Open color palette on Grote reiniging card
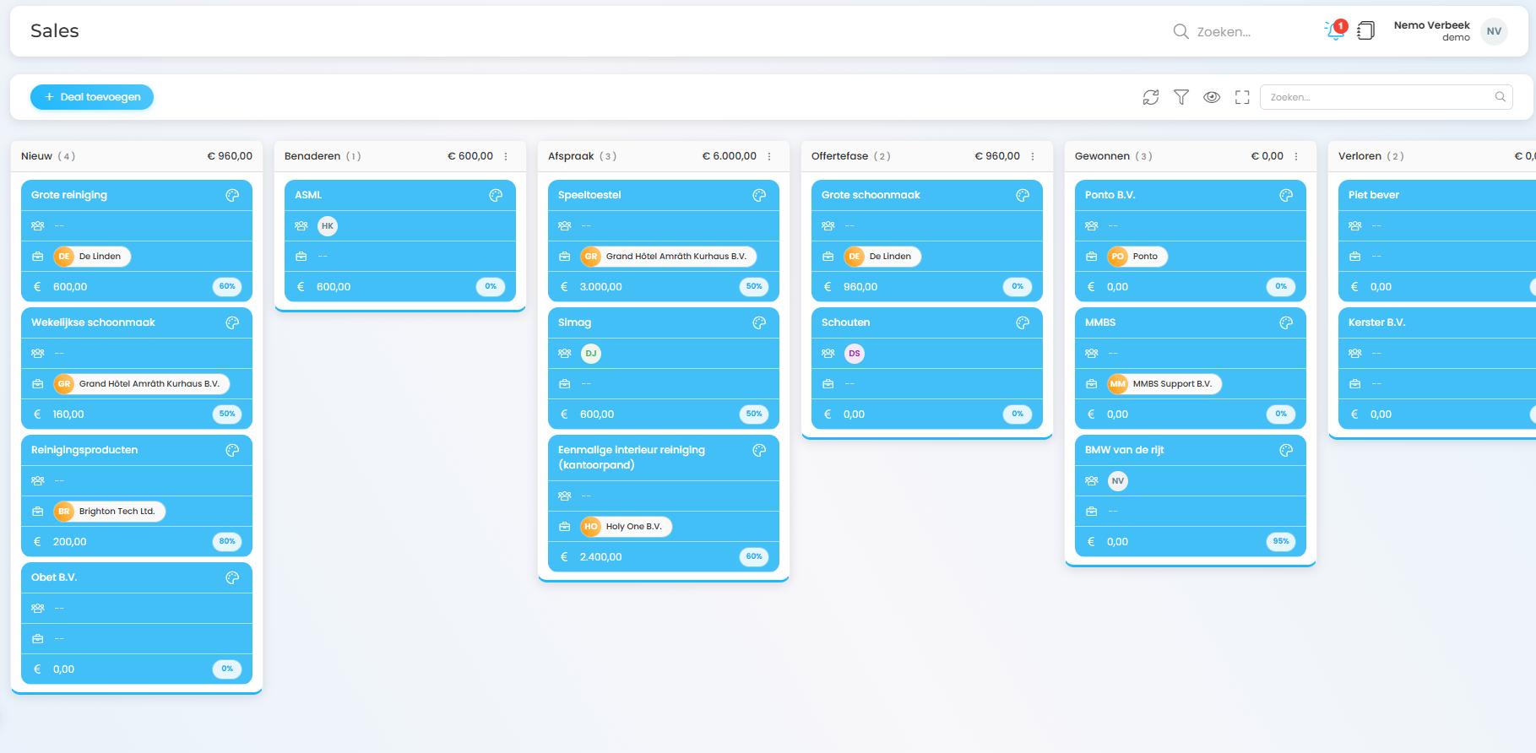This screenshot has width=1536, height=753. (232, 195)
